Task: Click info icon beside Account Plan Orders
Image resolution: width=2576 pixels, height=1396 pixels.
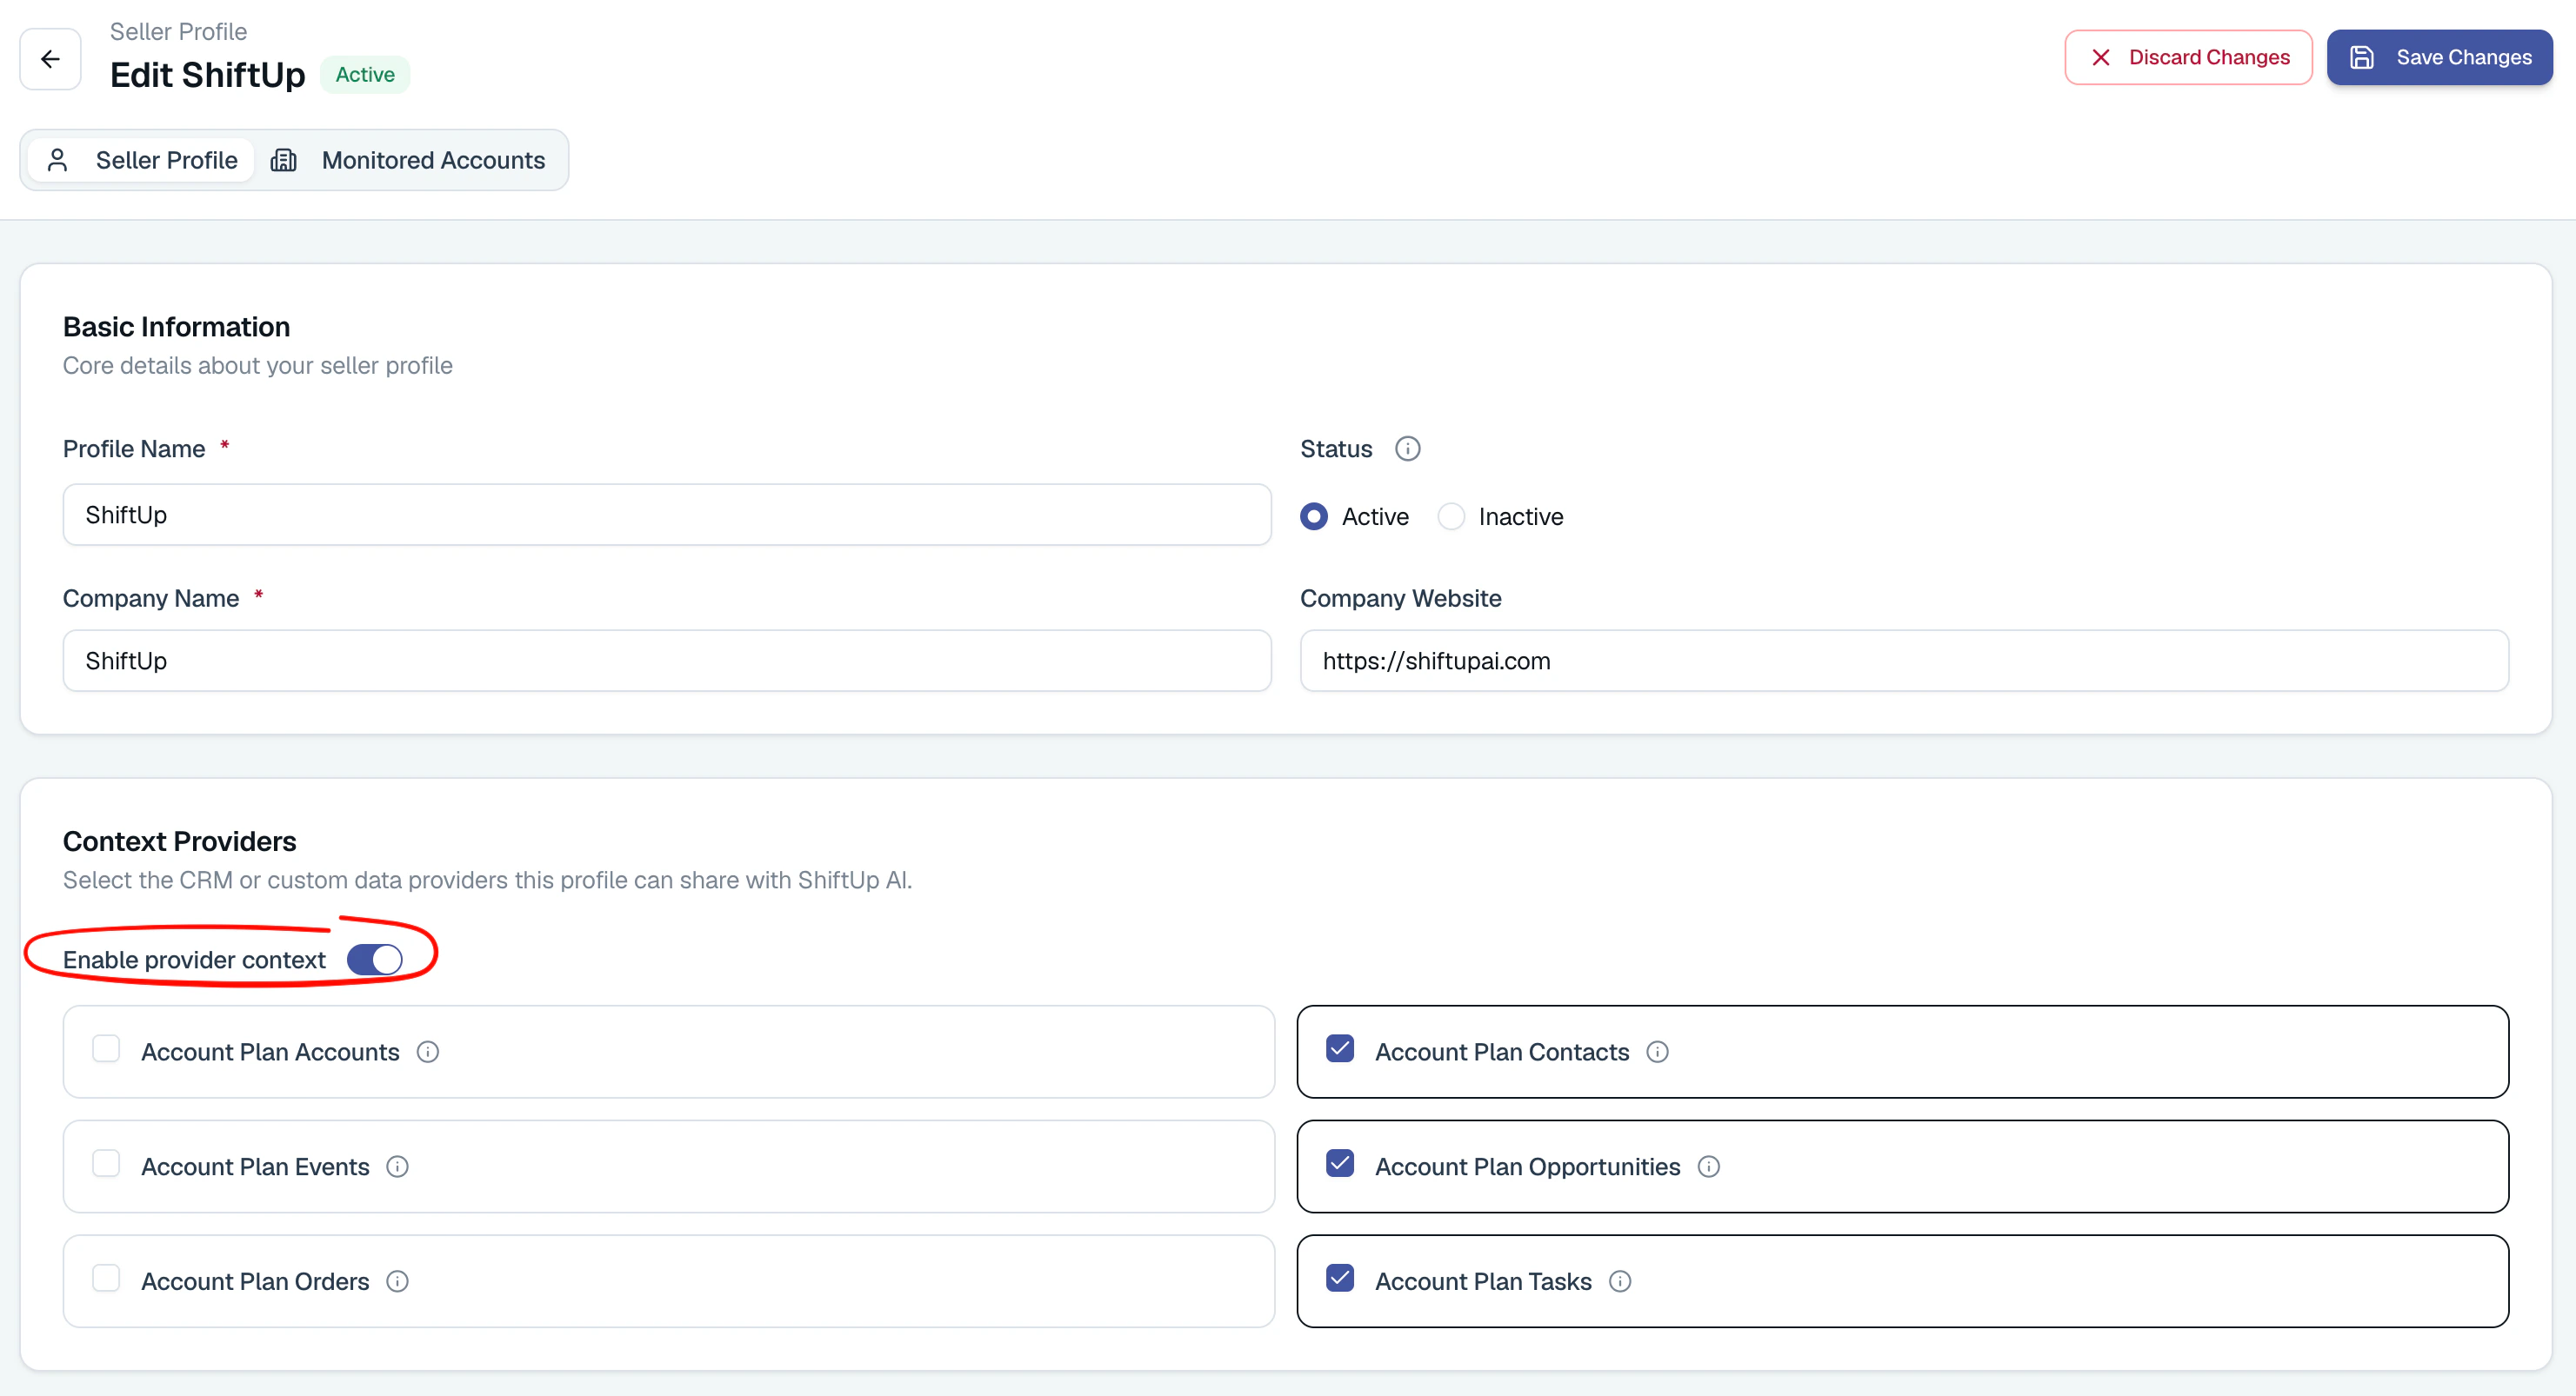Action: (x=398, y=1282)
